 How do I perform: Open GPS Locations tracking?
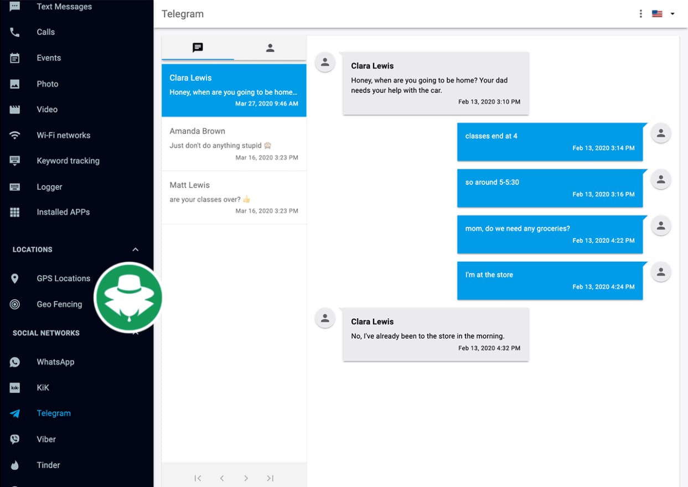[x=15, y=278]
